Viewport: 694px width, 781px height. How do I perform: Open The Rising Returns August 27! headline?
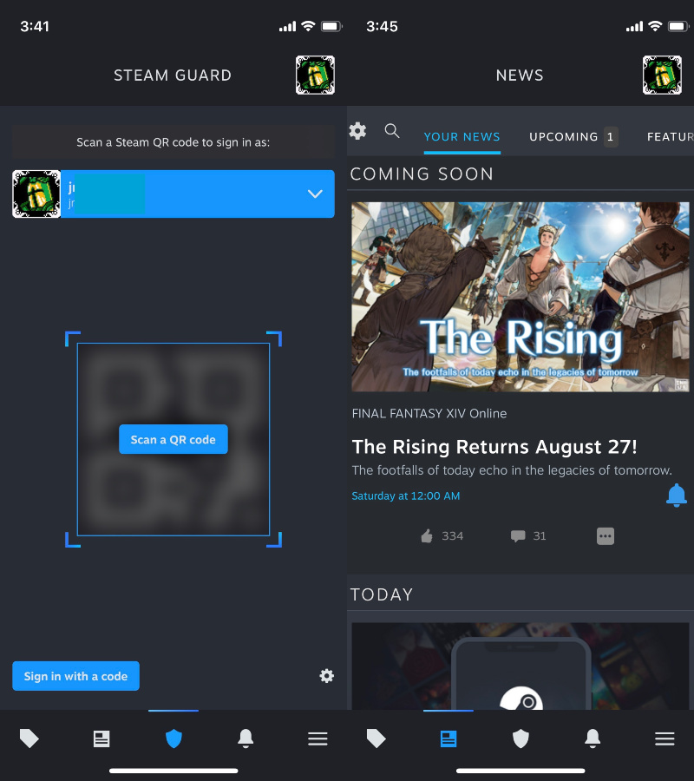point(494,447)
